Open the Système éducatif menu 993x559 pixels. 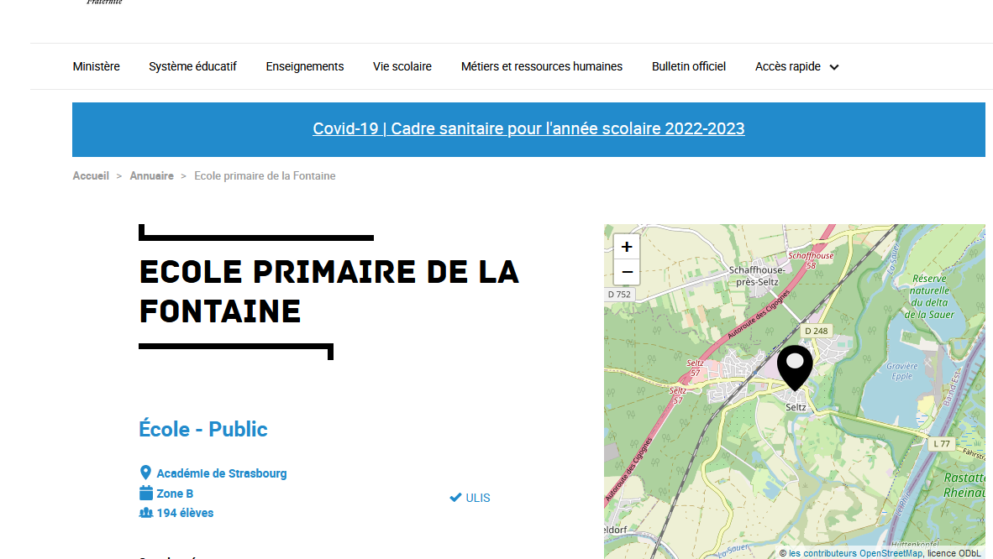tap(192, 66)
